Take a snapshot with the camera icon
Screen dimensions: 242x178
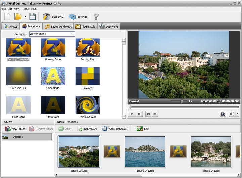tap(223, 114)
